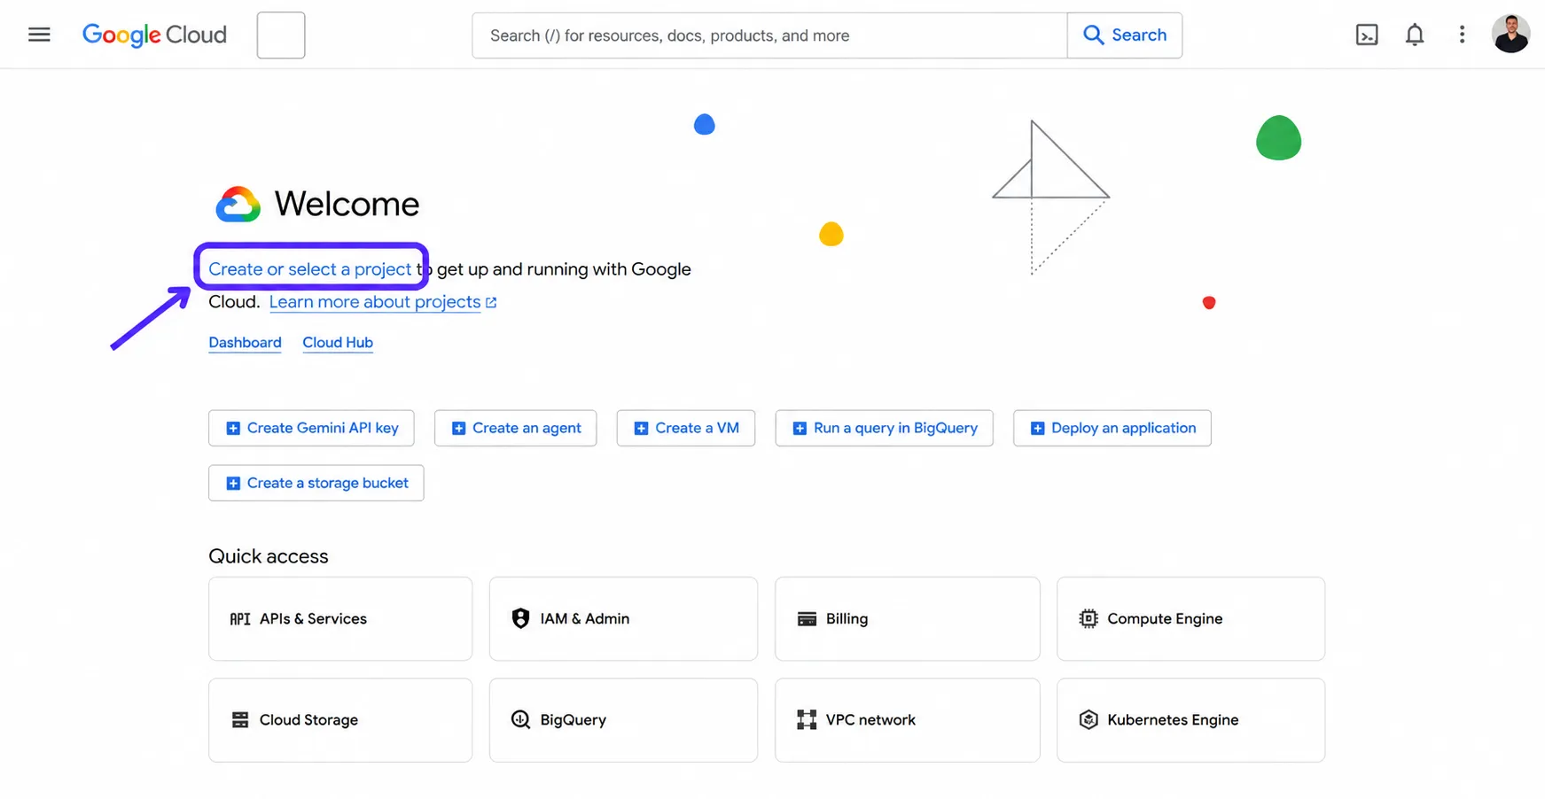Click Create an agent button
This screenshot has width=1545, height=799.
coord(515,428)
